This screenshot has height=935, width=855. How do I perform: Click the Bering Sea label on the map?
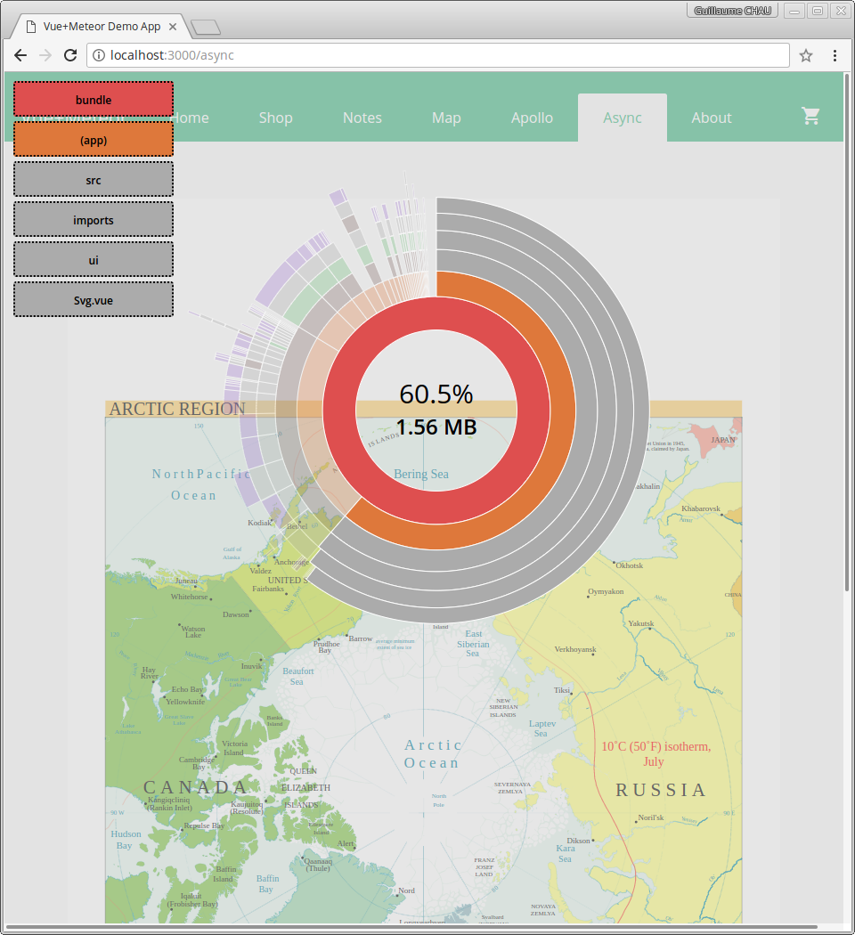pyautogui.click(x=421, y=474)
